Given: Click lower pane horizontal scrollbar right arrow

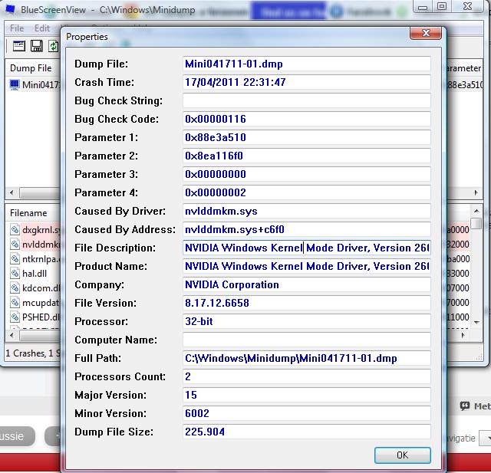Looking at the screenshot, I should (x=463, y=335).
